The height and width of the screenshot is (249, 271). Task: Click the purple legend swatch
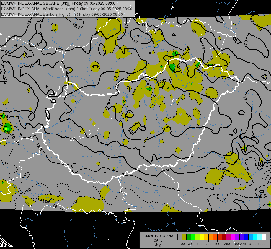[237, 237]
